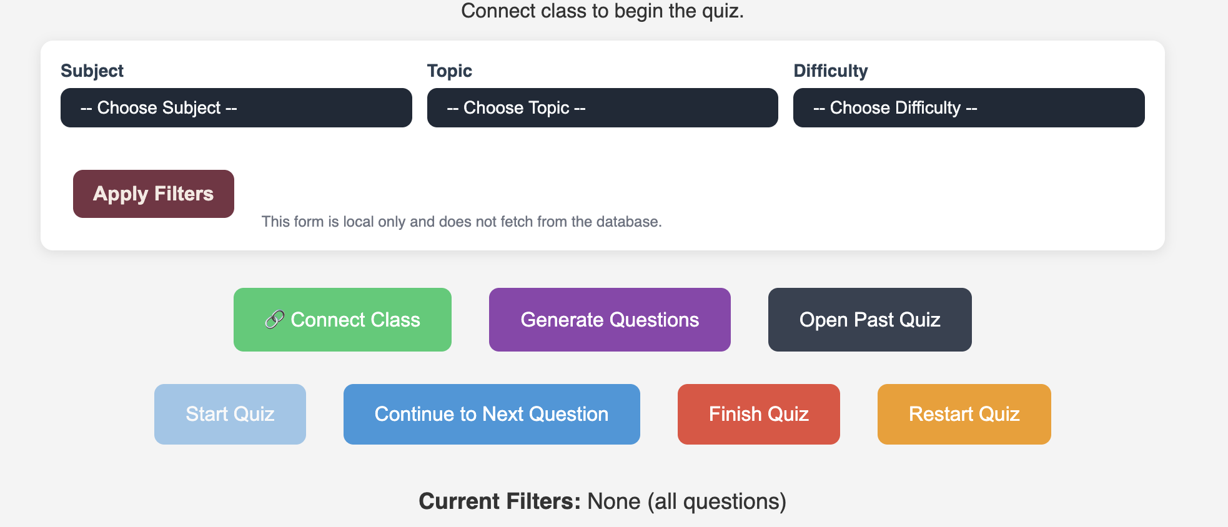Open the Topic dropdown
The image size is (1228, 527).
click(602, 107)
